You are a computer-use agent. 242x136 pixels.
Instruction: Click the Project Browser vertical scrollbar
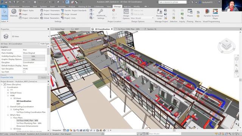(x=48, y=96)
